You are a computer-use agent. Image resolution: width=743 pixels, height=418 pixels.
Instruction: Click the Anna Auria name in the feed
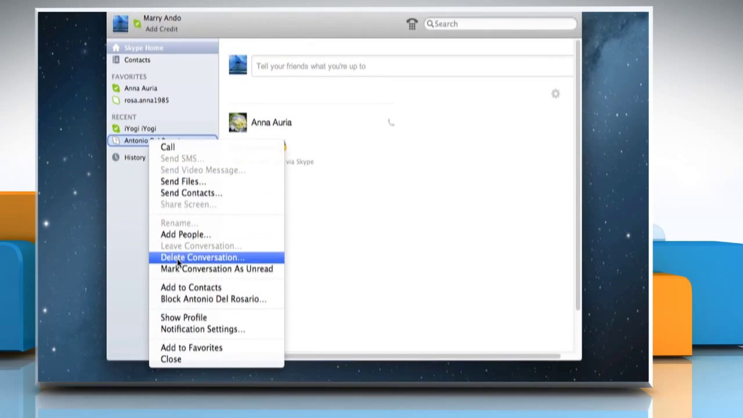coord(271,122)
